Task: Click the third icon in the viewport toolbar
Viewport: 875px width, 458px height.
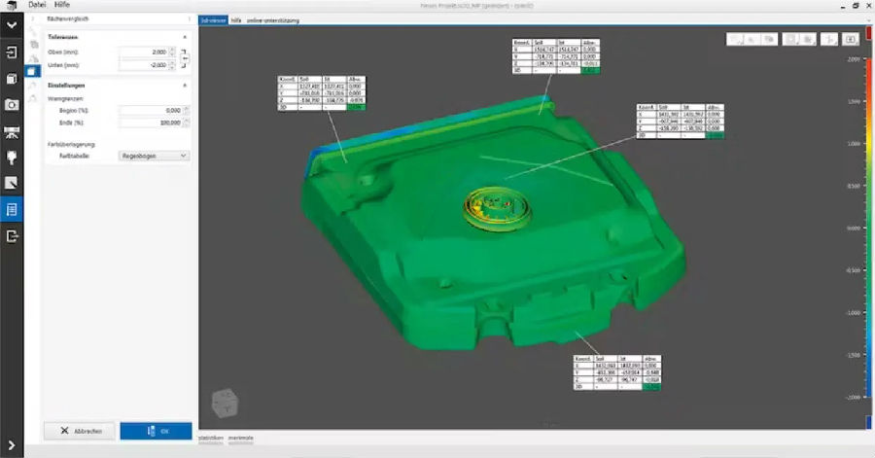Action: point(769,40)
